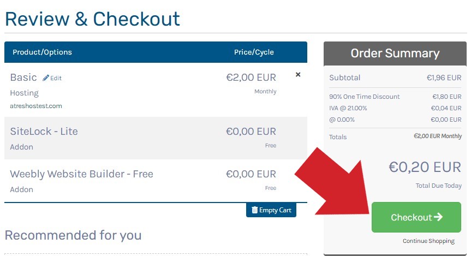
Task: Click the pencil Edit icon beside Basic
Action: (46, 78)
